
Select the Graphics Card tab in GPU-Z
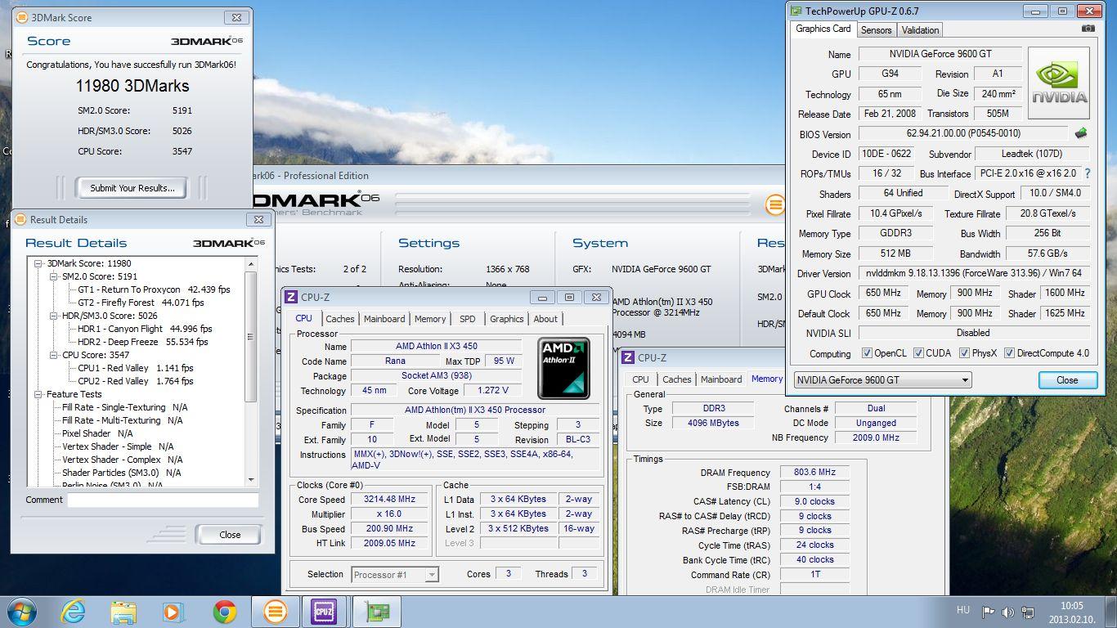(x=823, y=29)
